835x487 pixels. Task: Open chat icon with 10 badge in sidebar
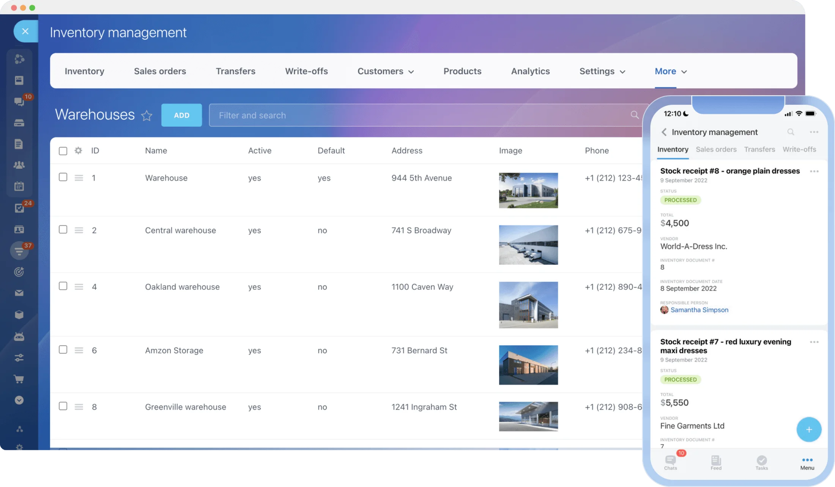coord(19,101)
